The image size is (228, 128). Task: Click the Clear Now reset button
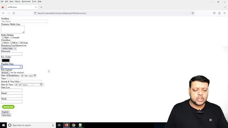[x=6, y=115]
